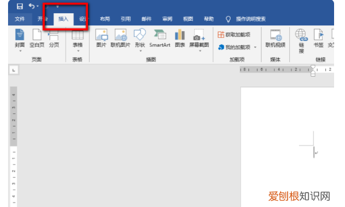Click the Save icon in quick access toolbar

pos(20,6)
